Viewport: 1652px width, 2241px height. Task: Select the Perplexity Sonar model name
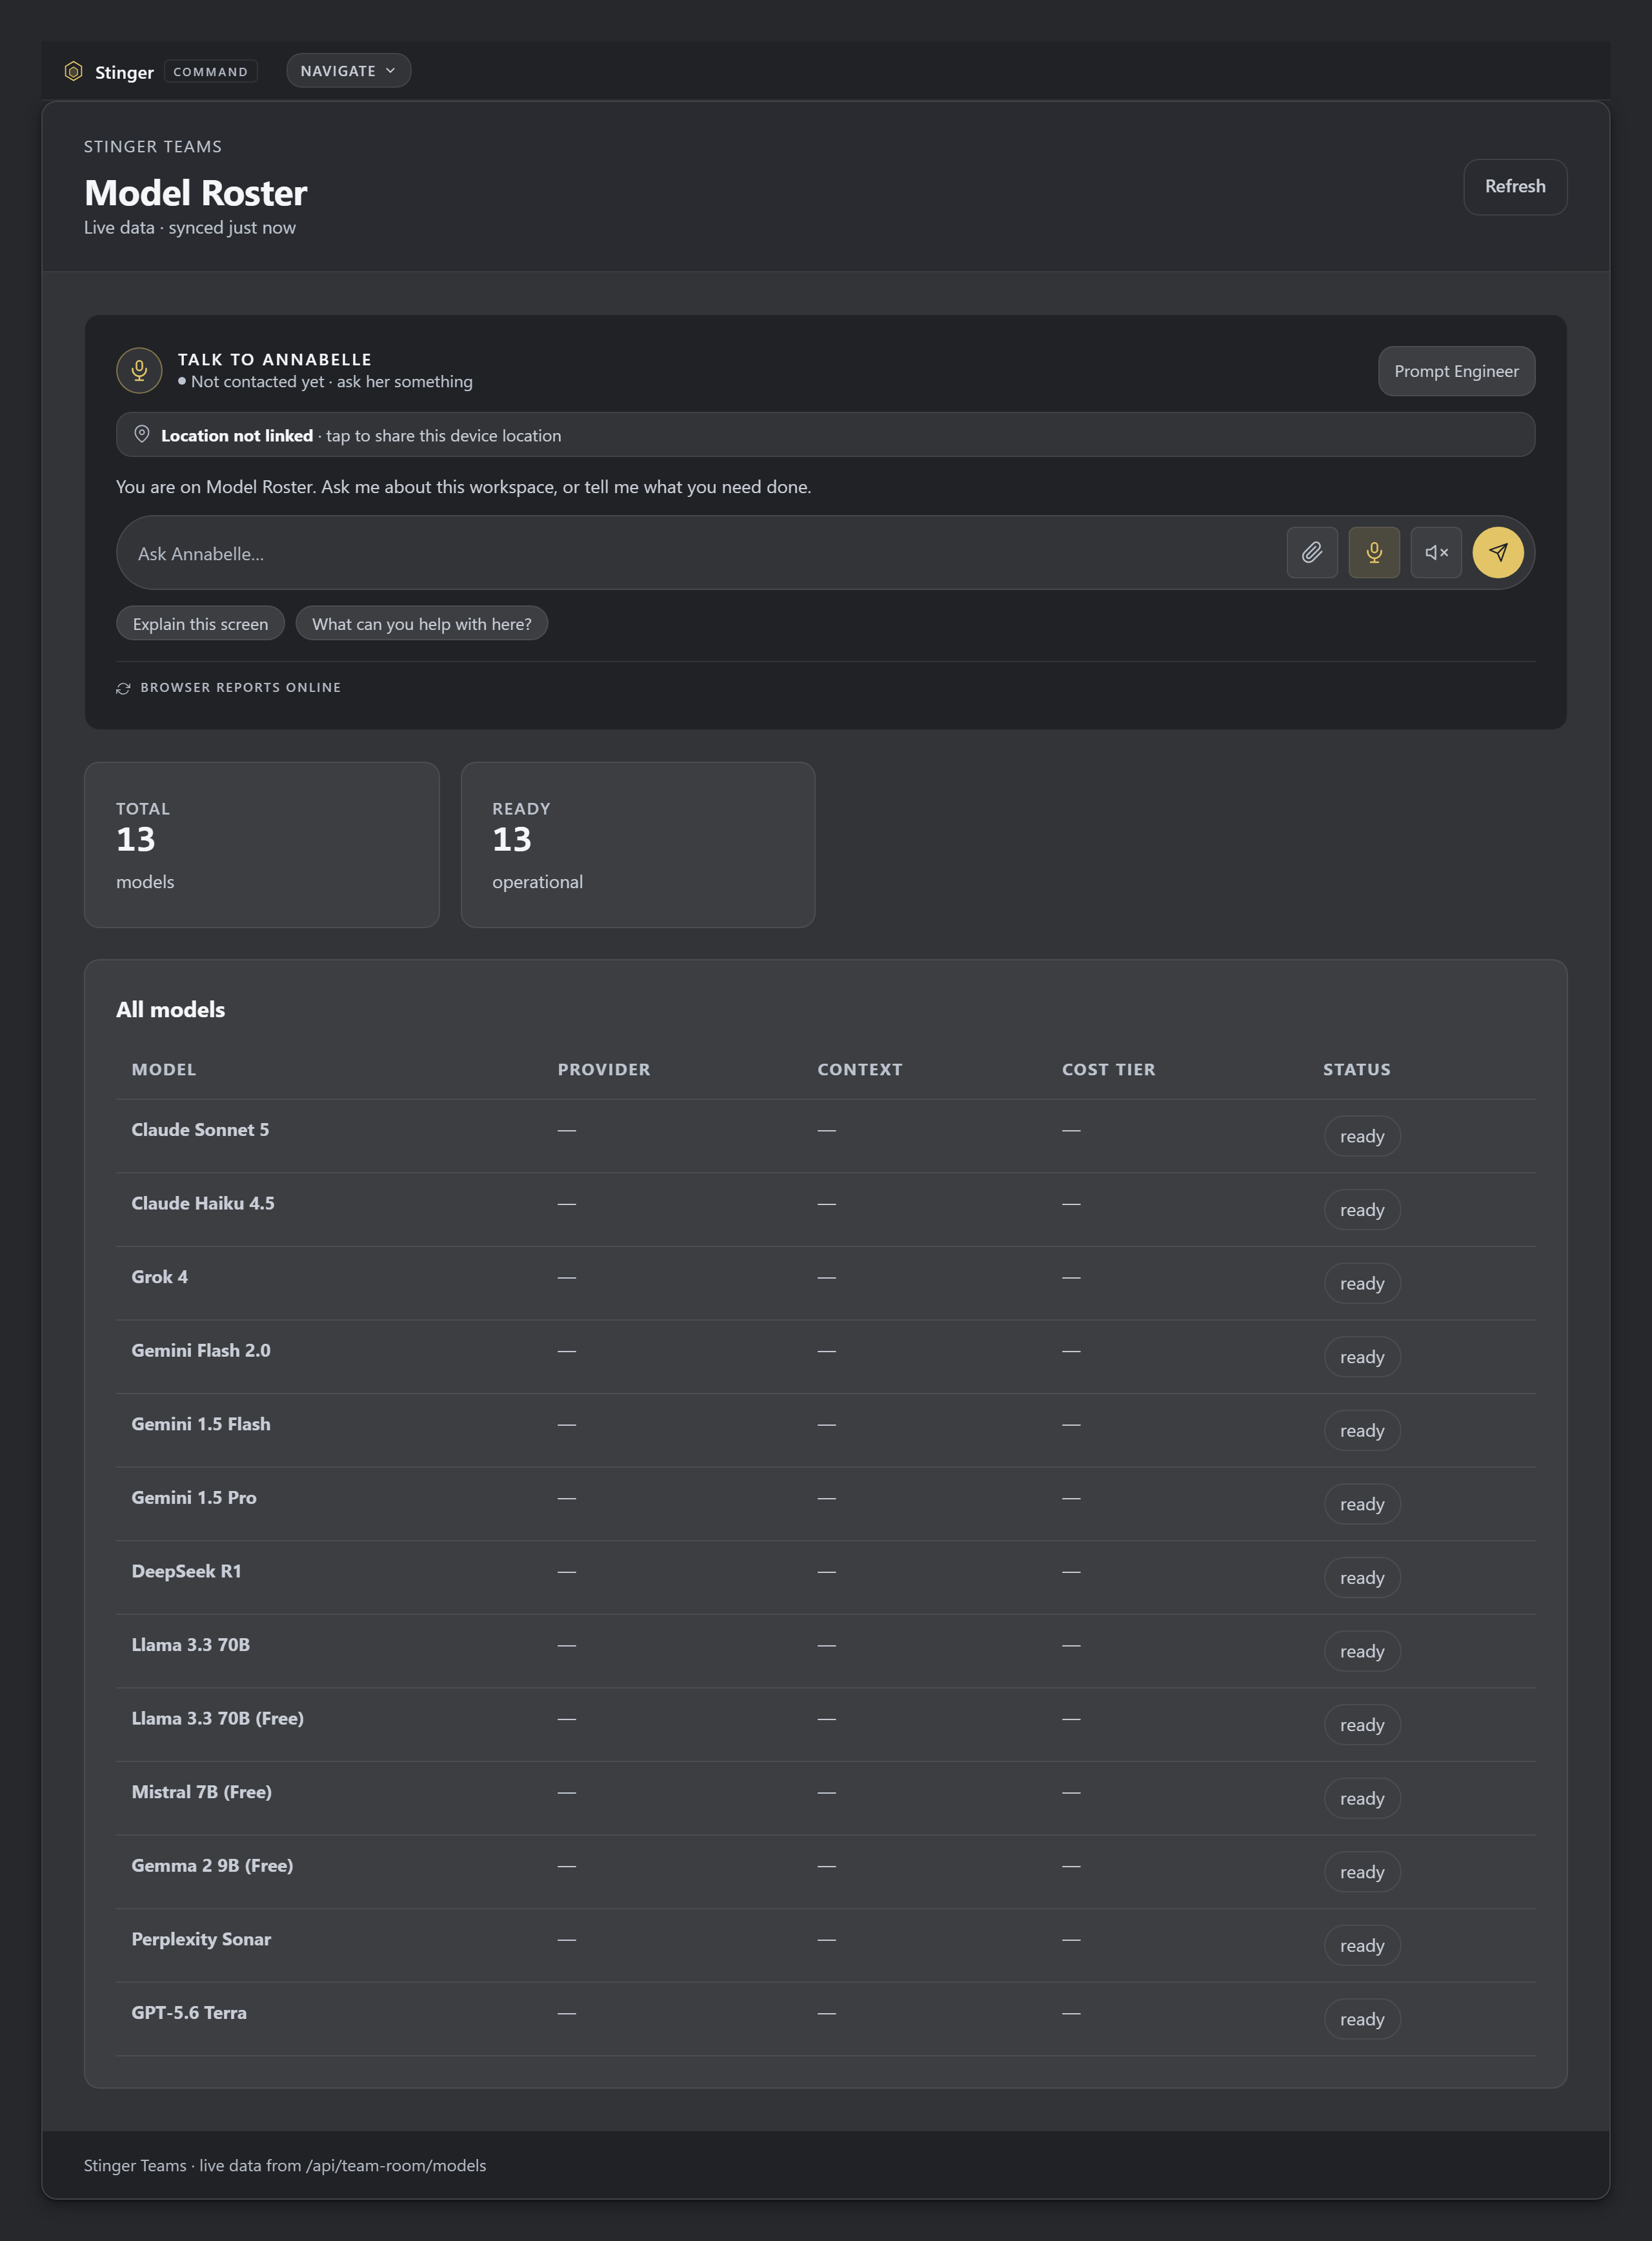pyautogui.click(x=201, y=1939)
